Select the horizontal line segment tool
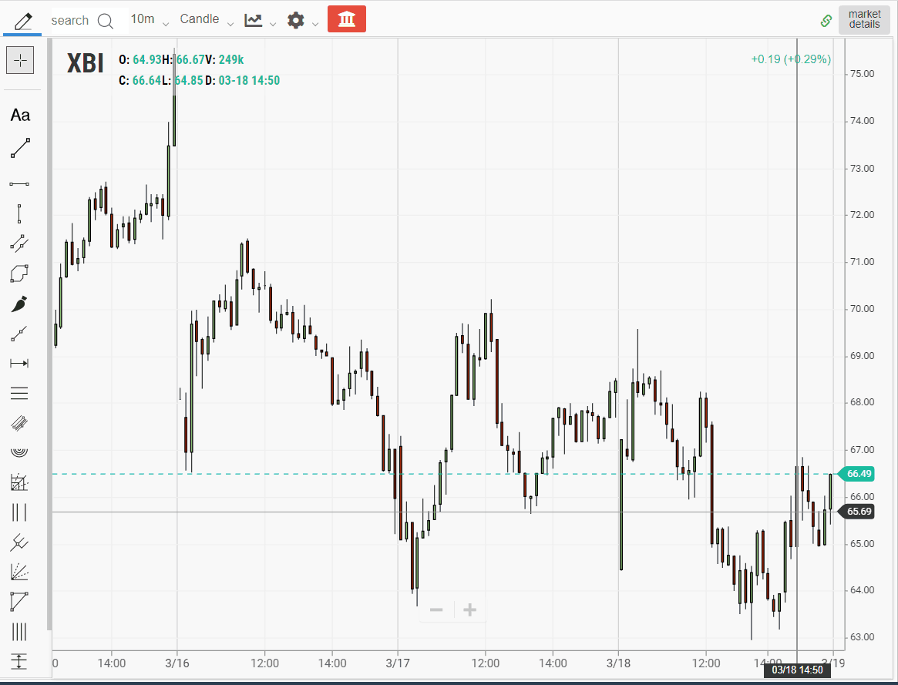 (20, 184)
